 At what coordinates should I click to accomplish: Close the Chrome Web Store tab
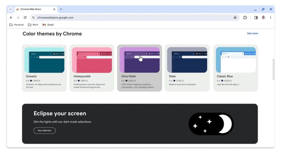pos(54,9)
